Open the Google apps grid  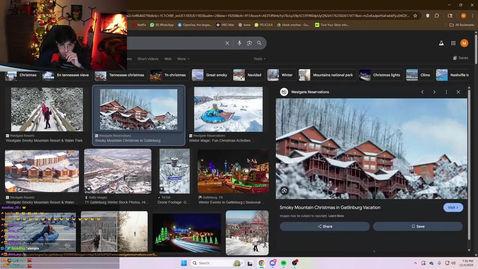click(x=453, y=43)
